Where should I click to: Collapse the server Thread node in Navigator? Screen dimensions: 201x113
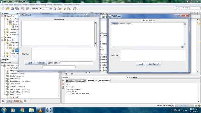click(5, 94)
